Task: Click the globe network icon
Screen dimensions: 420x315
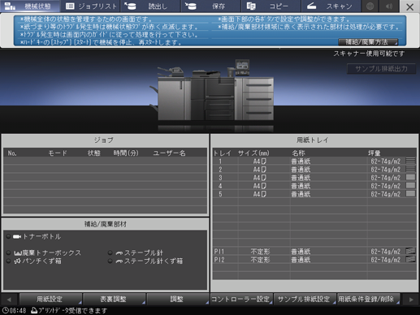Action: pos(370,6)
